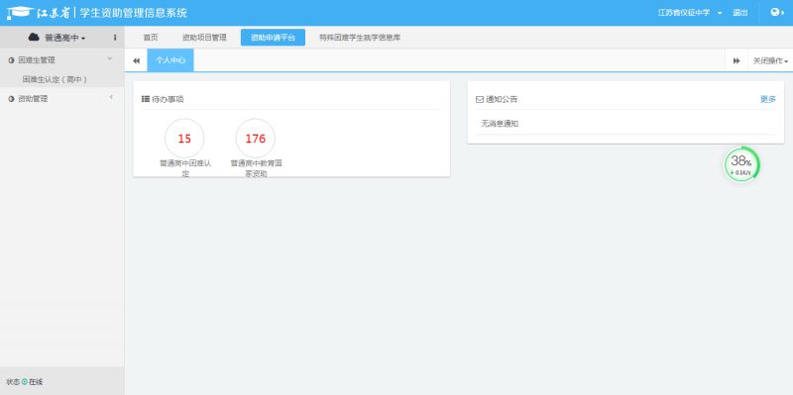The width and height of the screenshot is (793, 395).
Task: Click the right double-arrow tab scroll button
Action: tap(736, 60)
